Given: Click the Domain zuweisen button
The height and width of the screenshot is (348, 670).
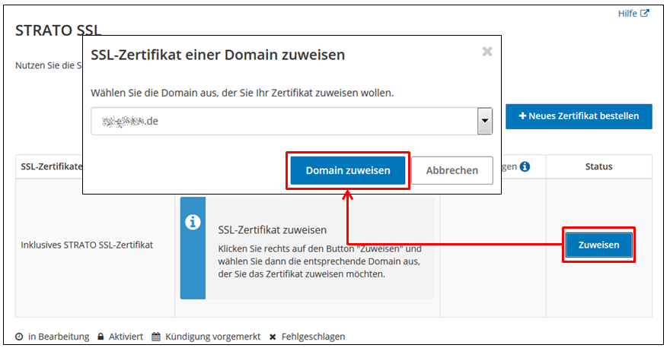Looking at the screenshot, I should click(x=348, y=170).
